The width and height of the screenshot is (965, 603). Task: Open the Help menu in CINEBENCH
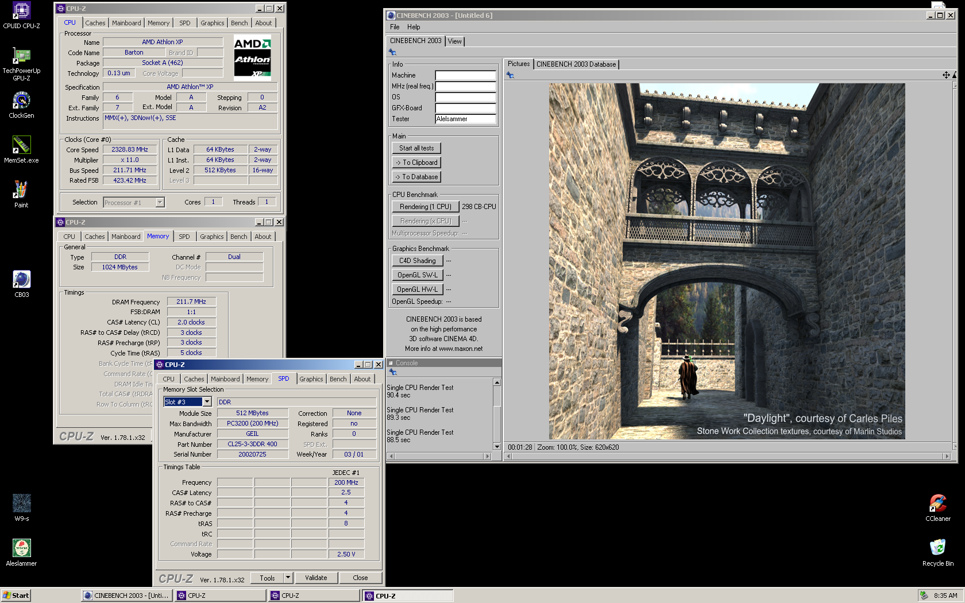point(414,27)
